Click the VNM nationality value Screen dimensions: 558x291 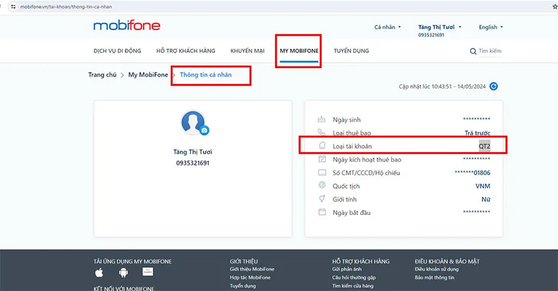click(x=483, y=186)
